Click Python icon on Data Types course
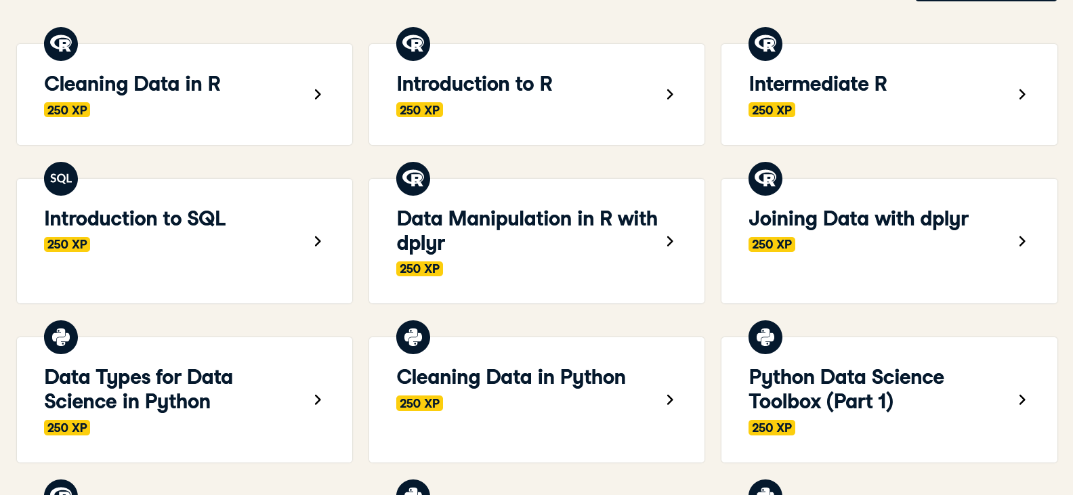This screenshot has height=495, width=1073. 61,337
